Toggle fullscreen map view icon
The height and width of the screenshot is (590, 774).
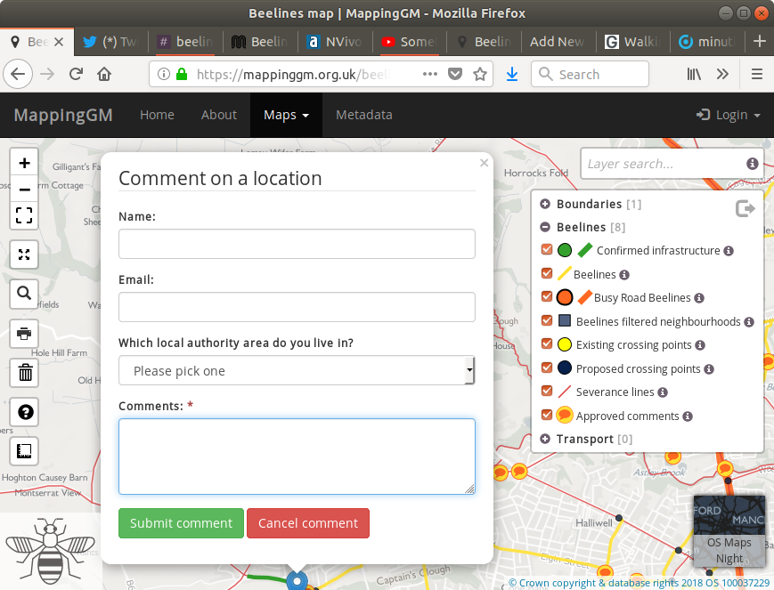pos(24,215)
